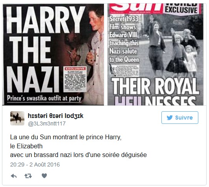
Task: Click the tweet text about le prince Harry
Action: [x=66, y=137]
